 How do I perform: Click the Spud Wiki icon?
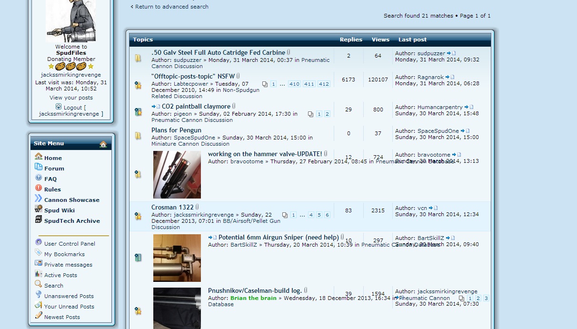(x=39, y=209)
